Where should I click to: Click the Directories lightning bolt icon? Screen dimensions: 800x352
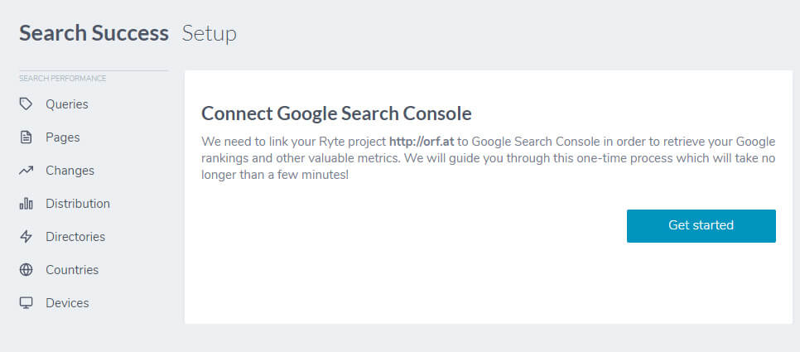[x=26, y=237]
